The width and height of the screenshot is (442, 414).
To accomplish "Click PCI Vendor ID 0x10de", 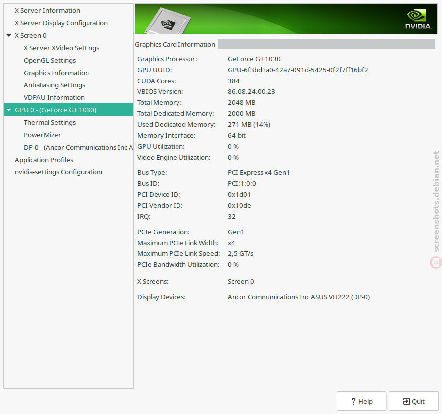I will pos(239,206).
